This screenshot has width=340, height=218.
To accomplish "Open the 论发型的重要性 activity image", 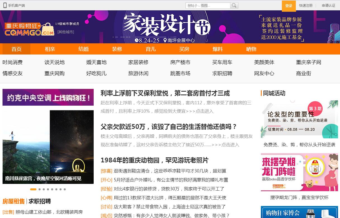I will point(299,119).
